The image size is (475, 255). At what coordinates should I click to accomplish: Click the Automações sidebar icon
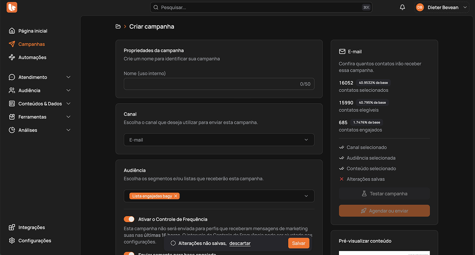[12, 58]
